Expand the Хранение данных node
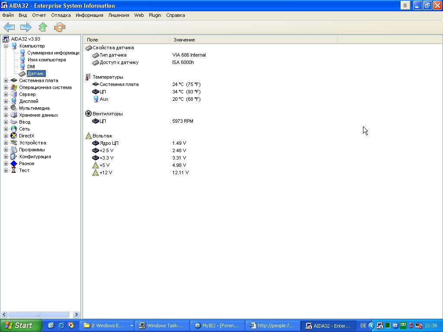Image resolution: width=443 pixels, height=332 pixels. tap(6, 115)
